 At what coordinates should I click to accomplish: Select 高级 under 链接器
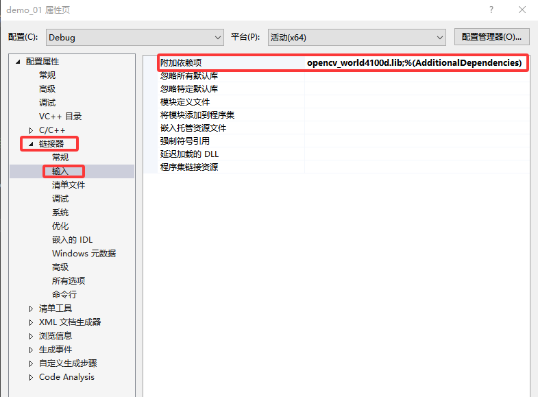(x=60, y=267)
